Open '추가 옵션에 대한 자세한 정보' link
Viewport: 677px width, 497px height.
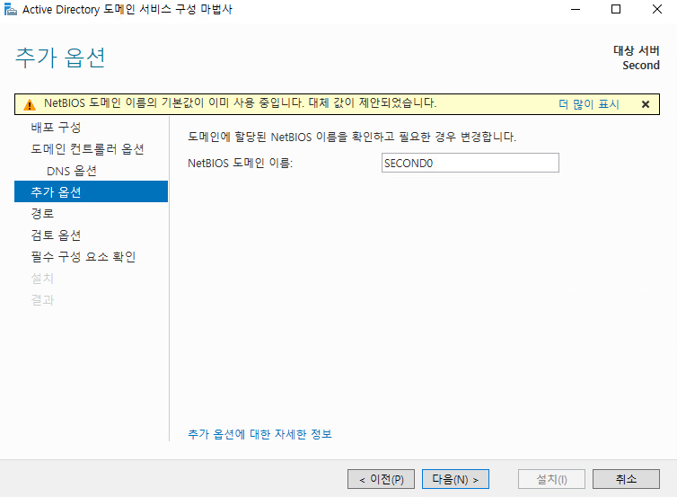pyautogui.click(x=259, y=434)
